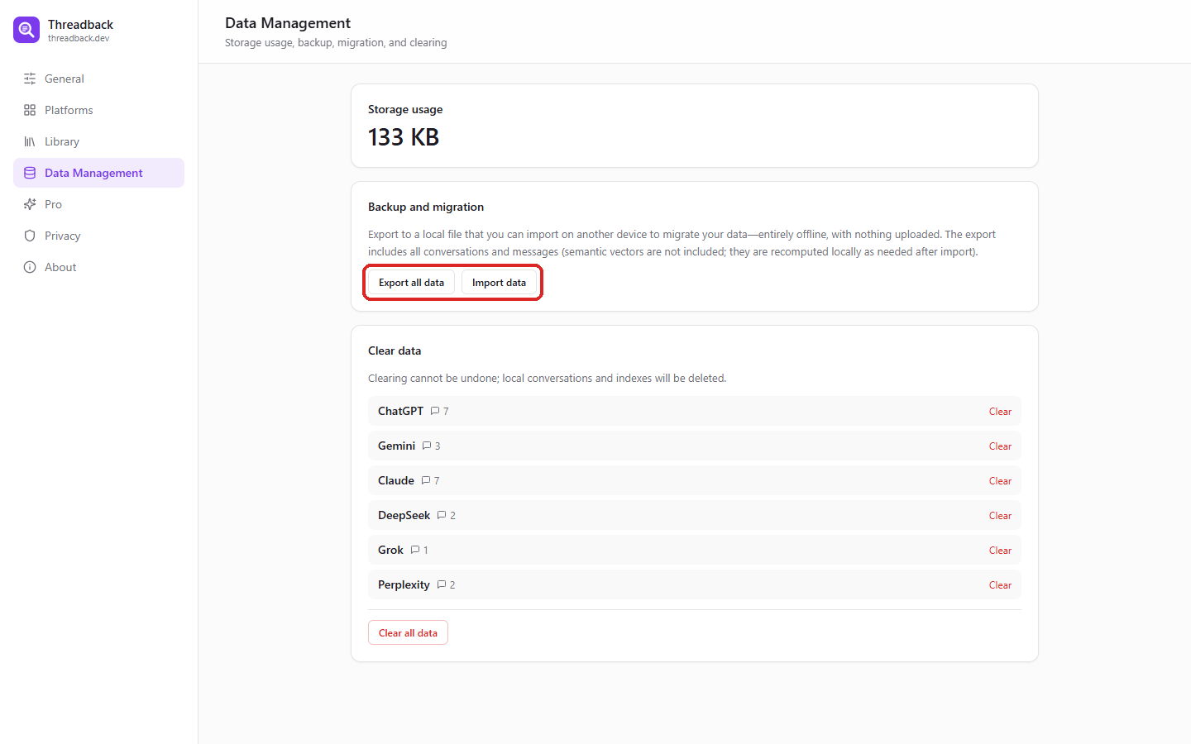1191x744 pixels.
Task: Click the Threadback app name
Action: point(80,25)
